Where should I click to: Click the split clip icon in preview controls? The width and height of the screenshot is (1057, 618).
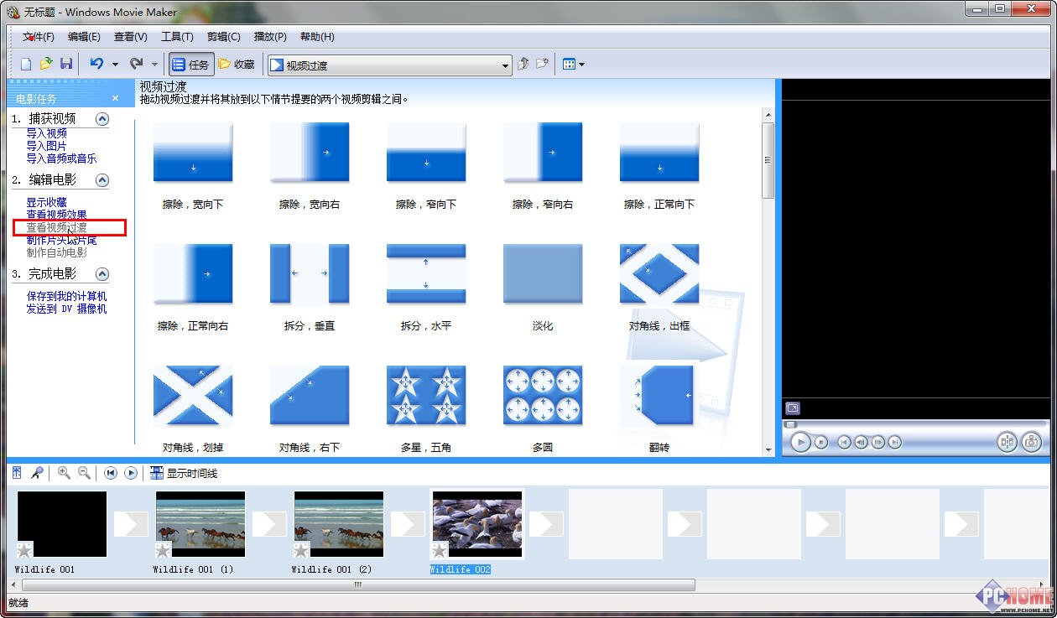pos(1007,441)
